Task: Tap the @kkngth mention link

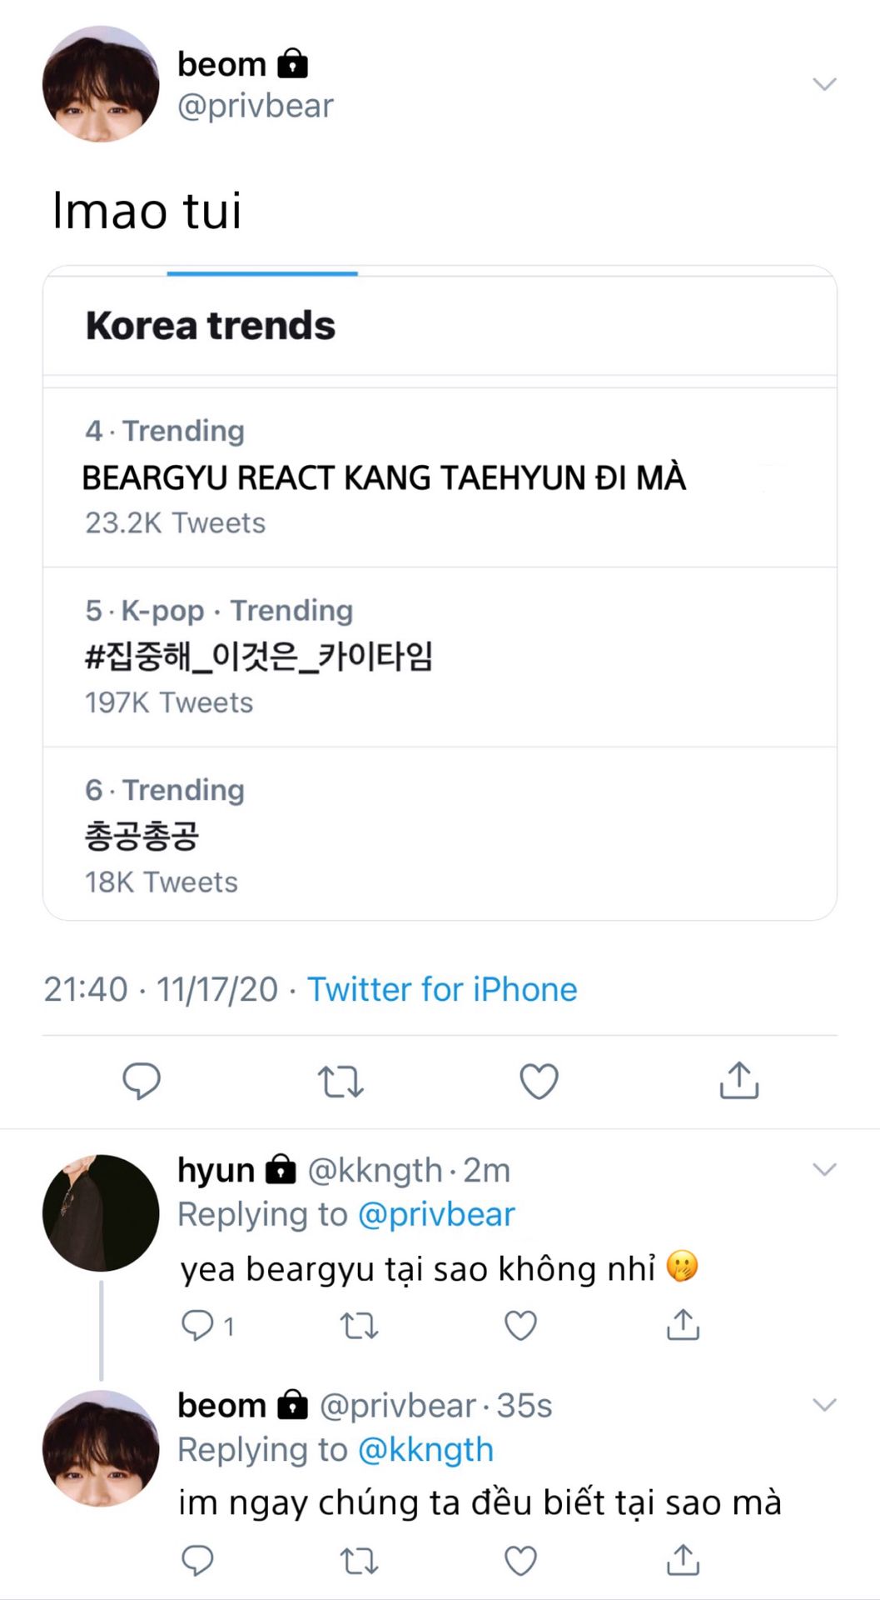Action: coord(425,1450)
